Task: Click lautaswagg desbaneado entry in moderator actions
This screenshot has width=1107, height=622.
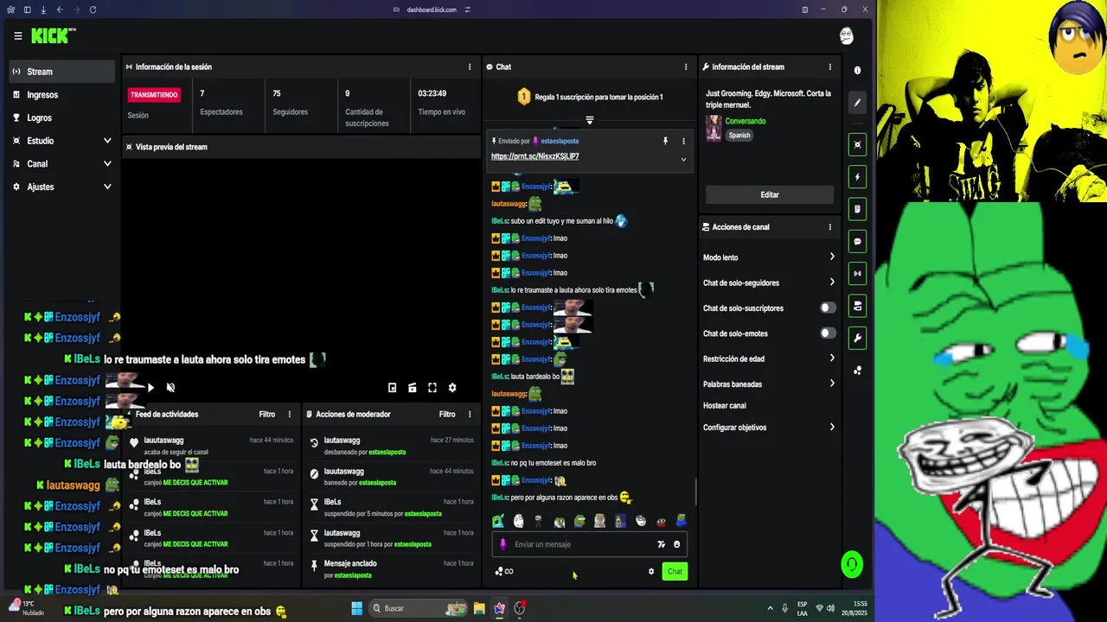Action: coord(391,446)
